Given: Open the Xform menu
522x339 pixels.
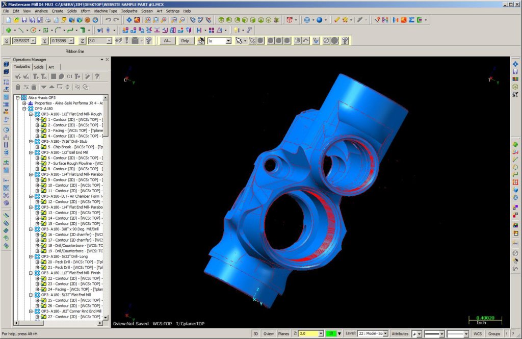Looking at the screenshot, I should click(x=85, y=11).
